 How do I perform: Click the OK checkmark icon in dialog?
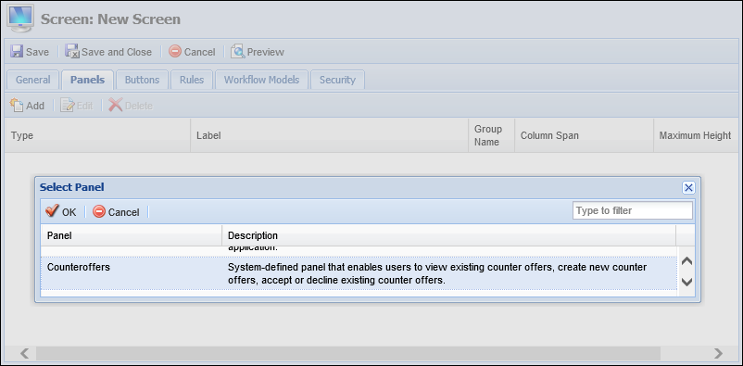(x=52, y=211)
